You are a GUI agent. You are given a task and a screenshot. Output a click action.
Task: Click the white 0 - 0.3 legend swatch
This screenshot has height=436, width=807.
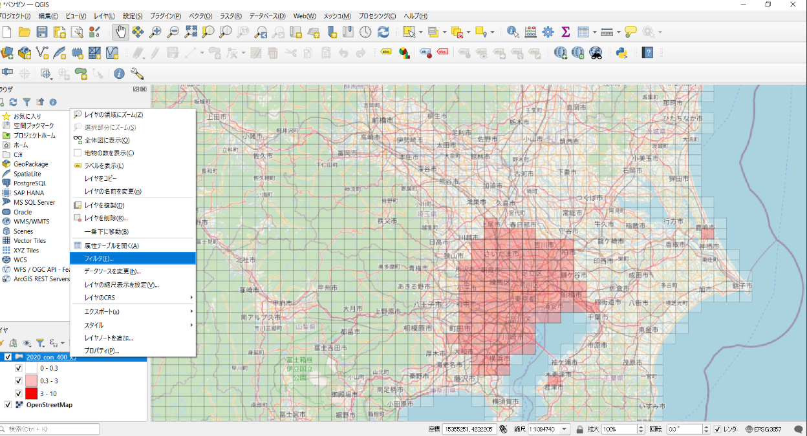31,368
